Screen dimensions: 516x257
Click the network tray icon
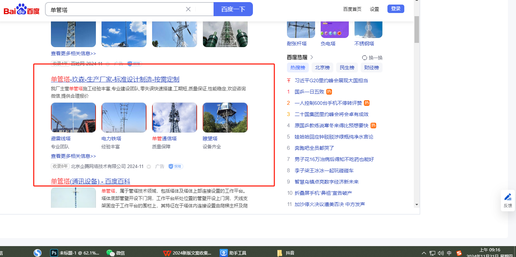[432, 253]
